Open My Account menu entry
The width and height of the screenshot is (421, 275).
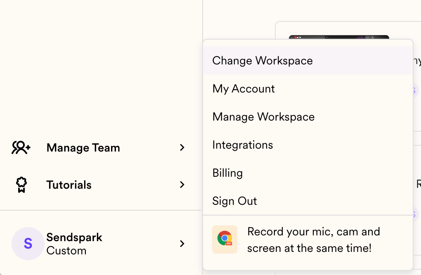[x=308, y=89]
